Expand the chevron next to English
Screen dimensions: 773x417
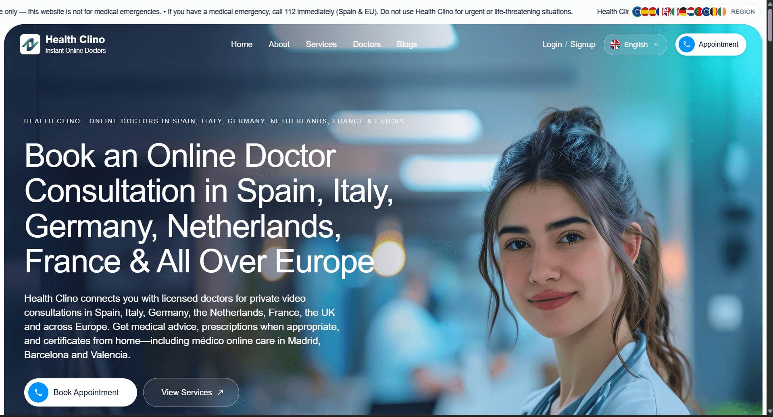pos(656,44)
